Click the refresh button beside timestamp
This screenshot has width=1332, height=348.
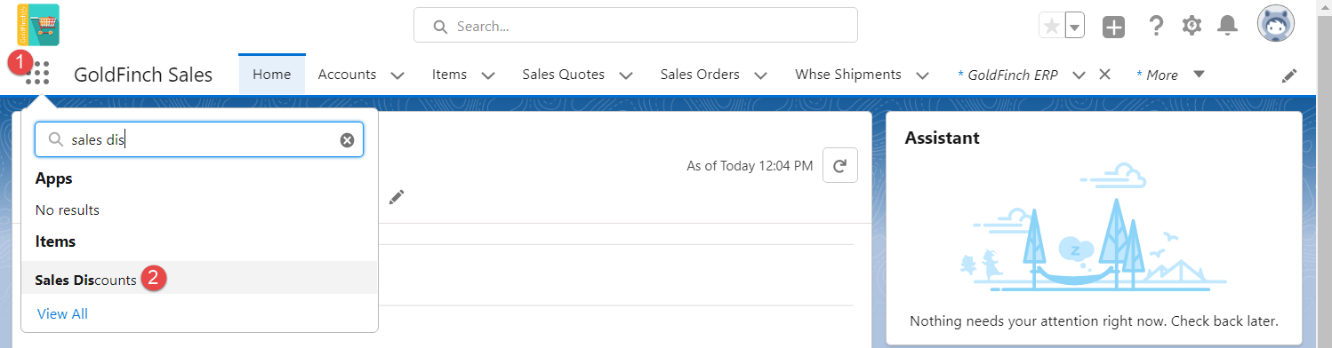[x=840, y=165]
